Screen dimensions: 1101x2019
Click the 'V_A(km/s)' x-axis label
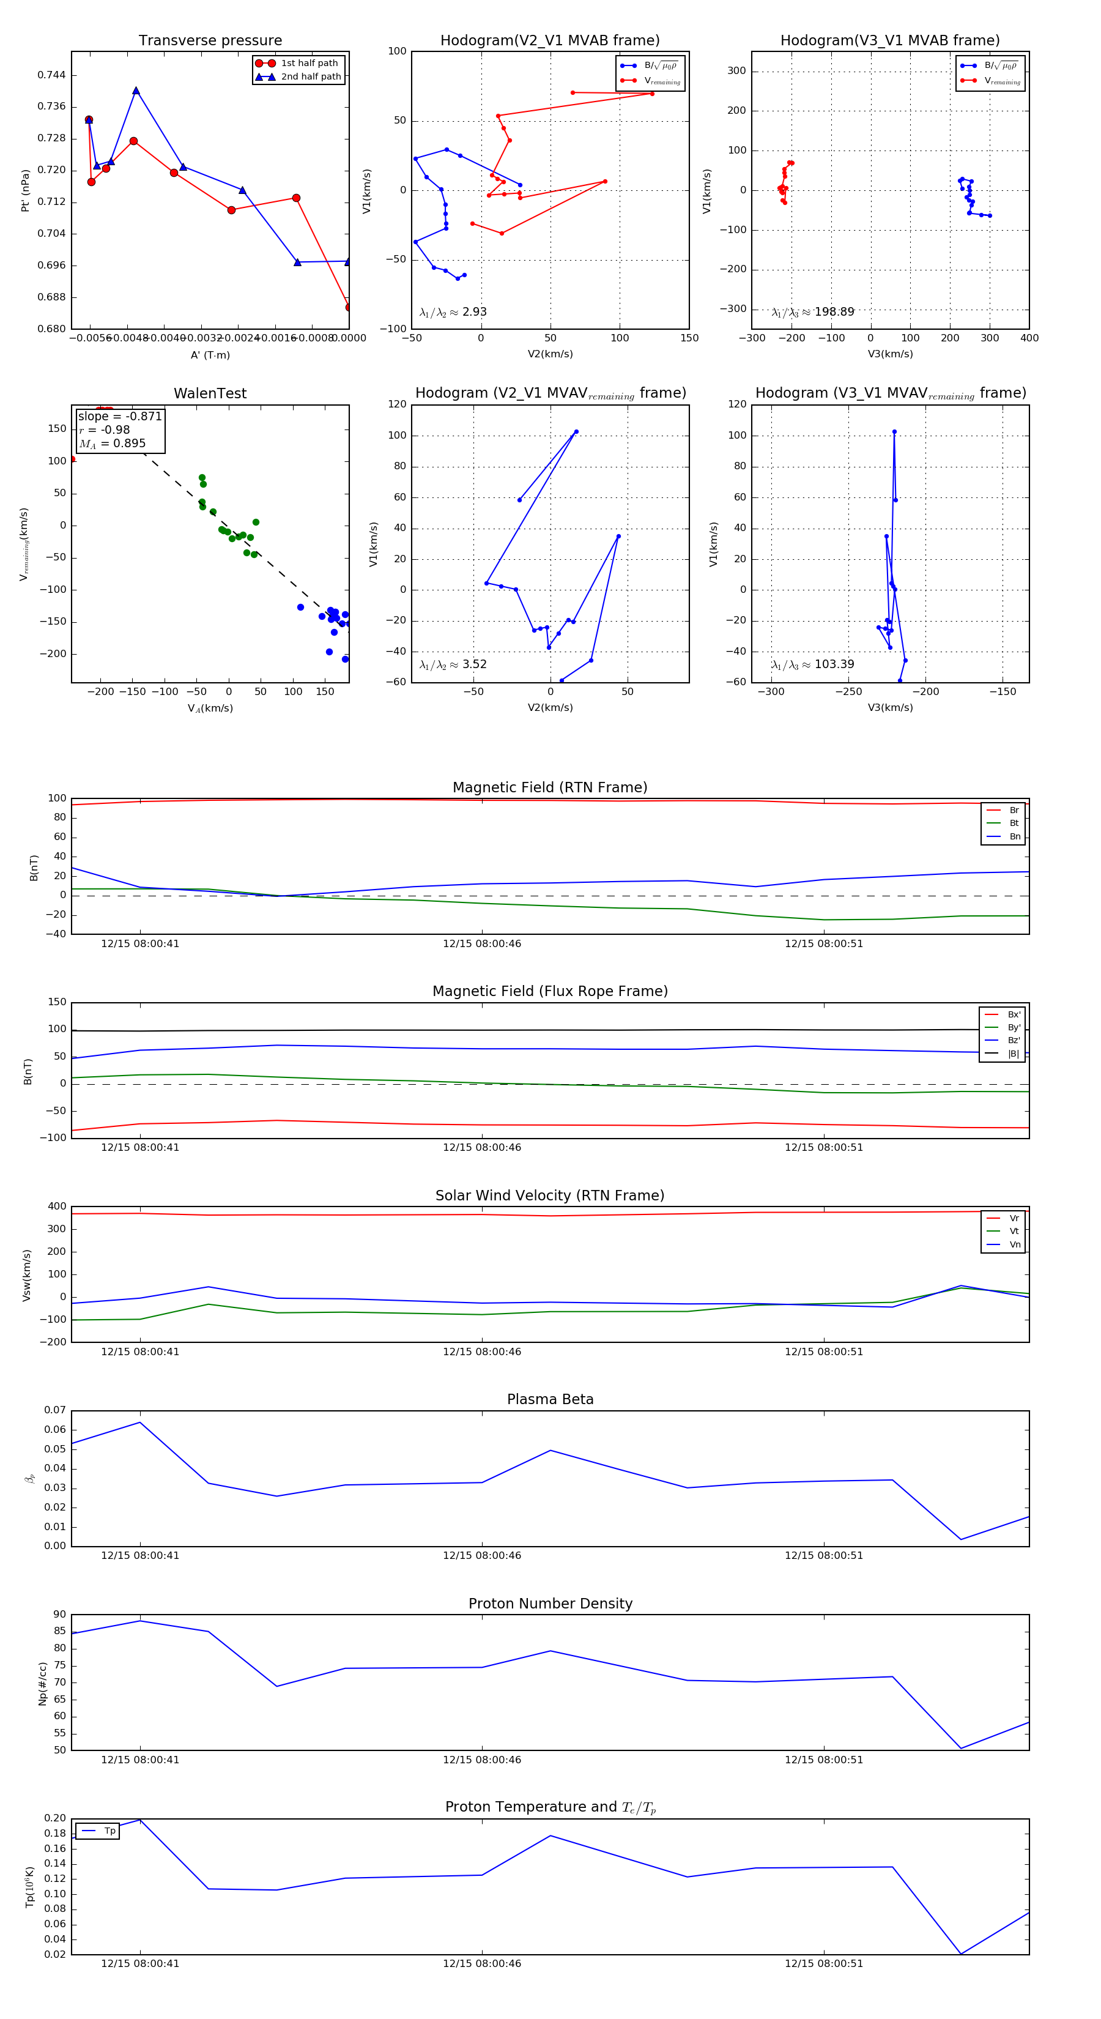pyautogui.click(x=210, y=708)
